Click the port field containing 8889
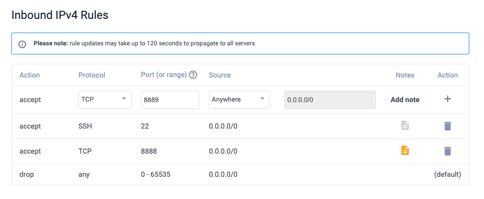This screenshot has height=199, width=484. coord(170,99)
